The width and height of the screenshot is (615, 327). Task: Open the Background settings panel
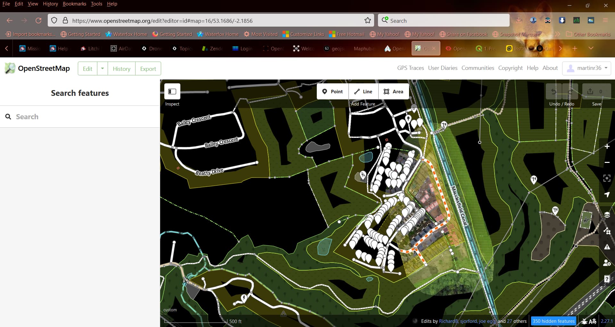coord(607,214)
